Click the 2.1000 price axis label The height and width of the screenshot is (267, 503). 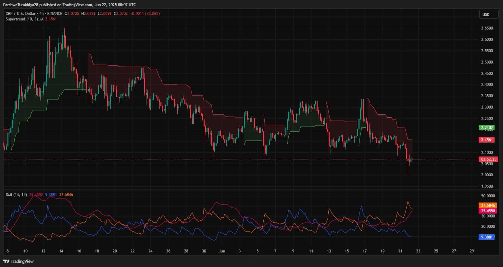pyautogui.click(x=487, y=153)
